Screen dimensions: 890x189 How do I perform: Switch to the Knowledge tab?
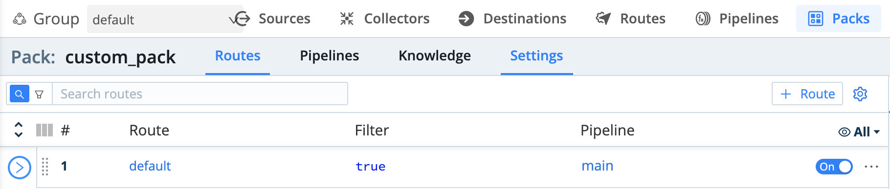pos(435,56)
